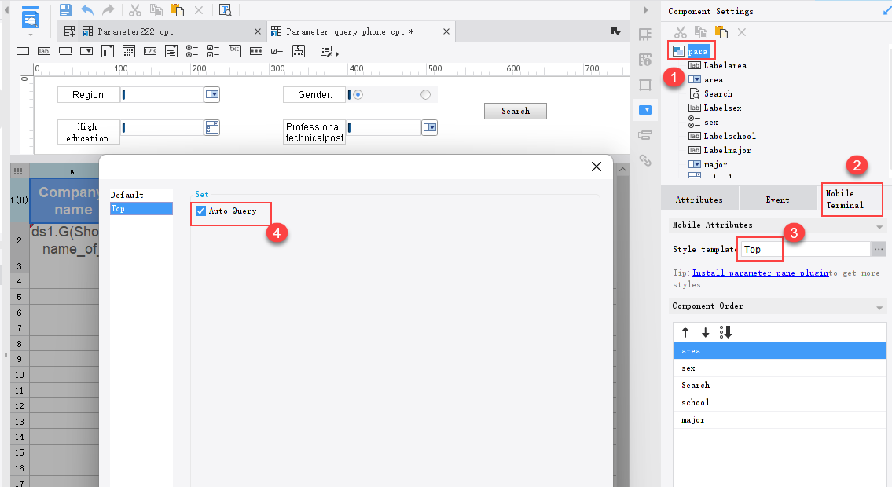Toggle the Auto Query checkbox
This screenshot has width=892, height=487.
200,211
